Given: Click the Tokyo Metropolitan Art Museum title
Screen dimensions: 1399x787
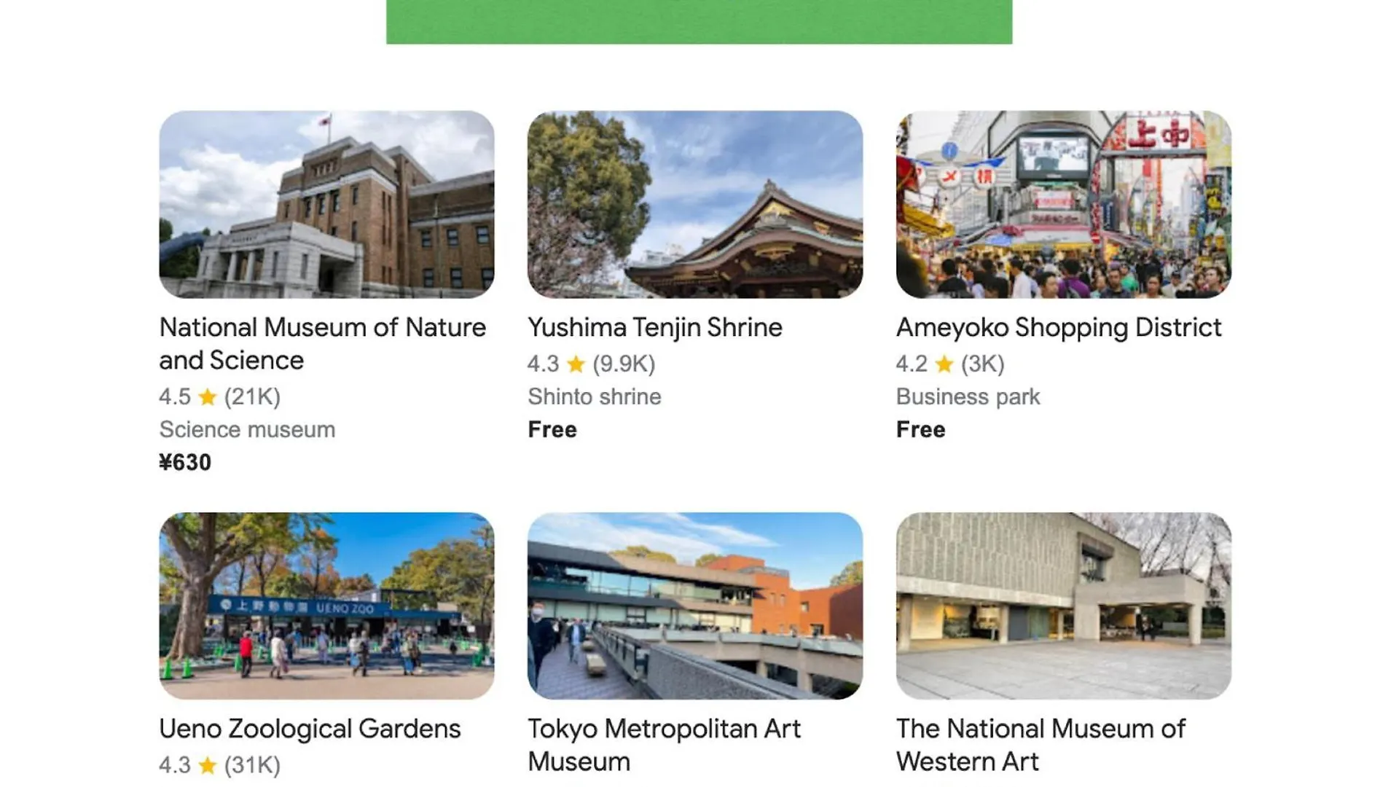Looking at the screenshot, I should tap(663, 745).
